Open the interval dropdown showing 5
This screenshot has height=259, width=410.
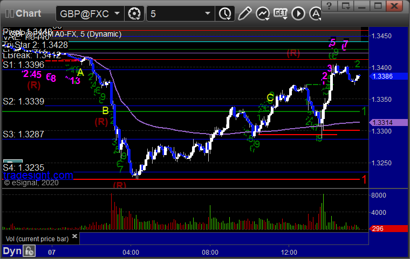click(x=180, y=13)
